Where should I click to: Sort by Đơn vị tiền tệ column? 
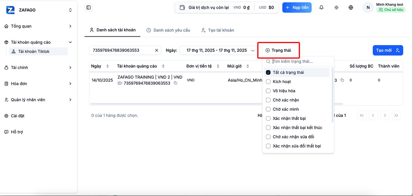click(x=218, y=66)
